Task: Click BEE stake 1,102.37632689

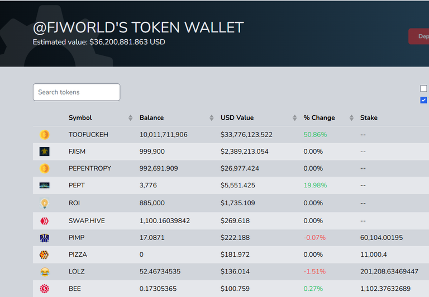Action: coord(385,289)
